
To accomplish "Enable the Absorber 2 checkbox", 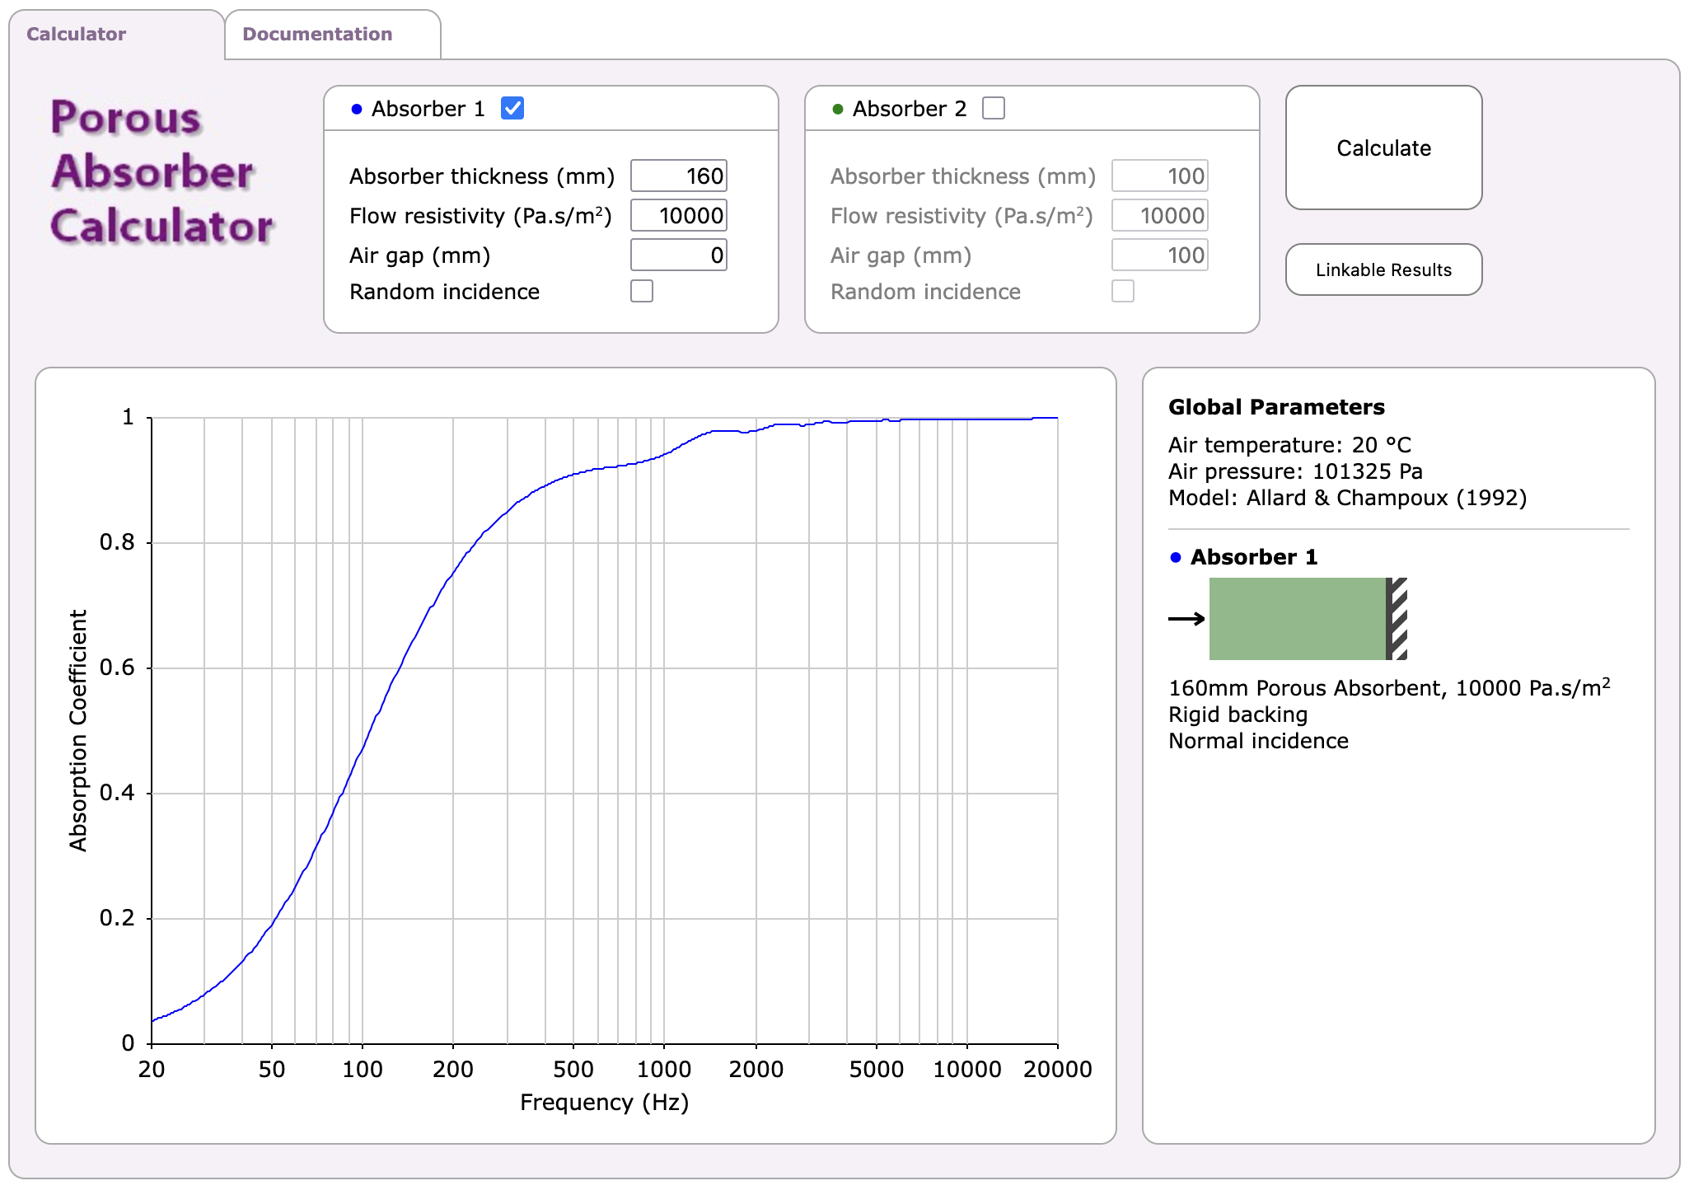I will click(x=994, y=108).
